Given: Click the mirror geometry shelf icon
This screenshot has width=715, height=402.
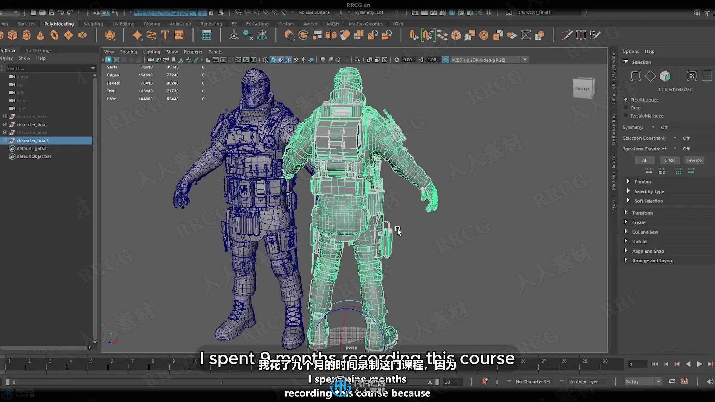Looking at the screenshot, I should [x=331, y=35].
